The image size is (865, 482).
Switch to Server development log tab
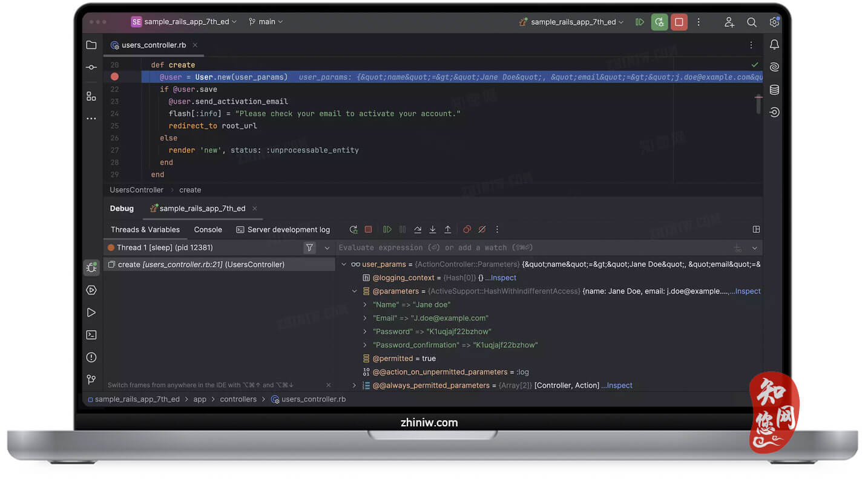283,230
